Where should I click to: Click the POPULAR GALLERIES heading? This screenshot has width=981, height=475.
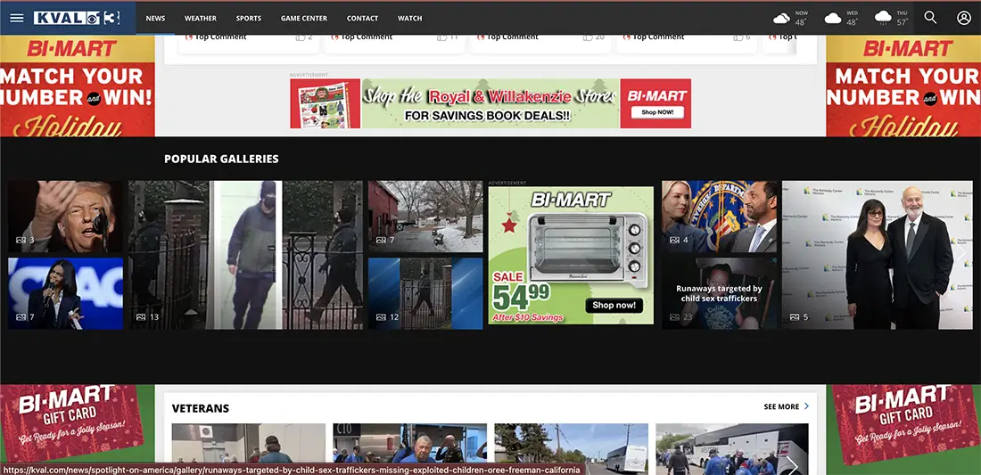point(221,159)
